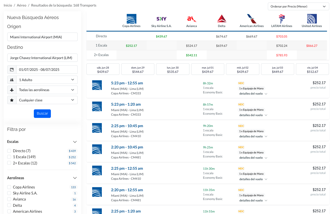Image resolution: width=332 pixels, height=214 pixels.
Task: Tick the American Airlines filter checkbox
Action: [9, 211]
